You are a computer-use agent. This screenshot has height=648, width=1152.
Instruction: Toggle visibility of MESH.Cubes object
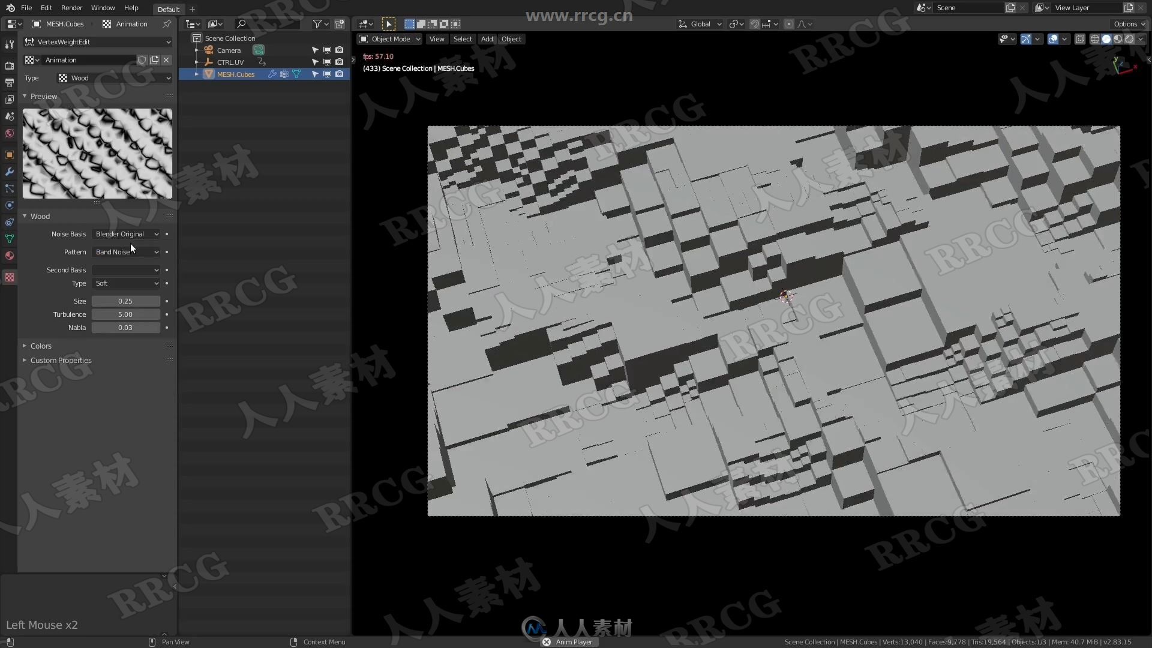tap(327, 74)
